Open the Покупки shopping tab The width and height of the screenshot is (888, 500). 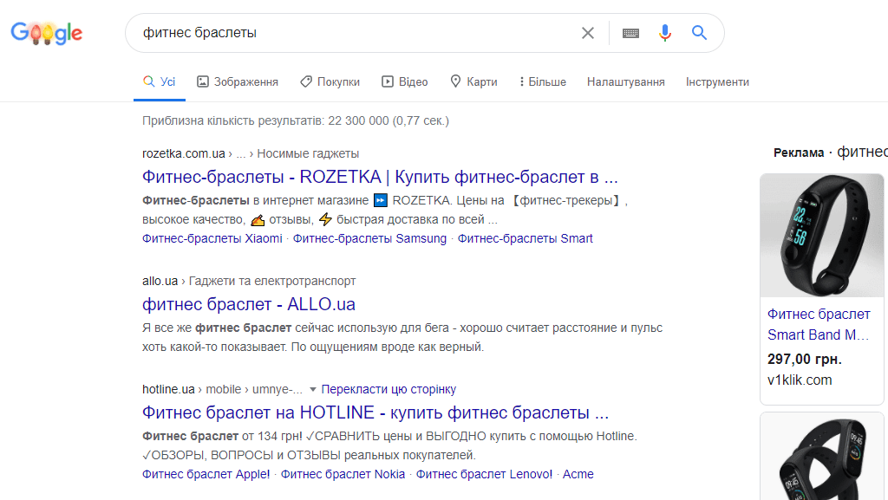click(x=330, y=81)
